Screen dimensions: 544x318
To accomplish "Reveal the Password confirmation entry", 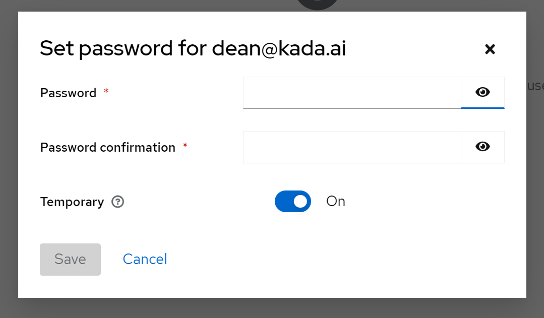I will 482,147.
